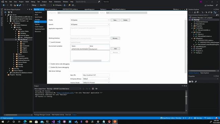Open the Windows Start menu
The image size is (220, 124).
tap(3, 122)
